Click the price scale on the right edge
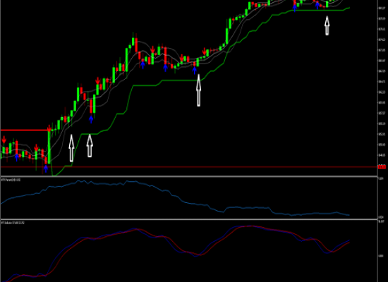388x282 pixels. [x=382, y=88]
